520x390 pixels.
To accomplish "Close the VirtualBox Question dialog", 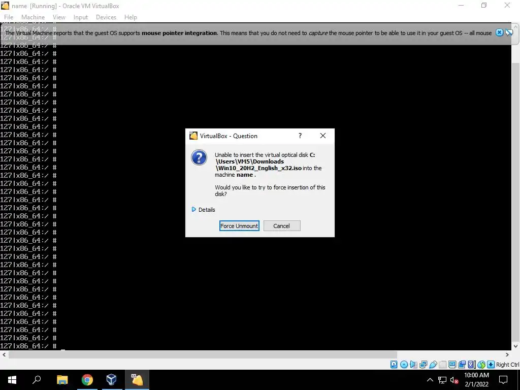I will (322, 136).
